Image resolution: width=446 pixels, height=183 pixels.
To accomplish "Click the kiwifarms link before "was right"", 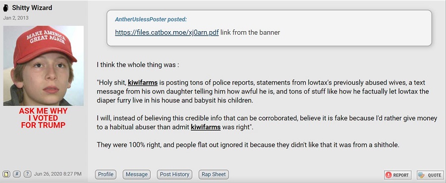I will point(206,127).
